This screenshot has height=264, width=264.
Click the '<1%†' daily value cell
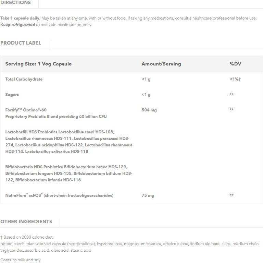[235, 79]
